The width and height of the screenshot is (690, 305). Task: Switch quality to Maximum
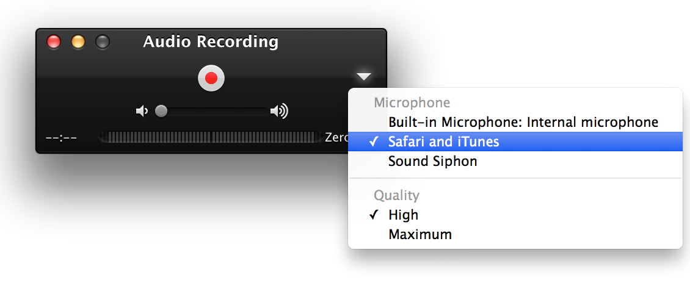tap(515, 234)
